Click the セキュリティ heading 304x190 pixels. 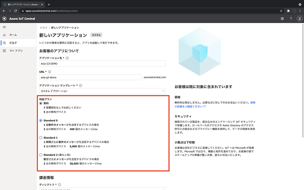coord(183,116)
